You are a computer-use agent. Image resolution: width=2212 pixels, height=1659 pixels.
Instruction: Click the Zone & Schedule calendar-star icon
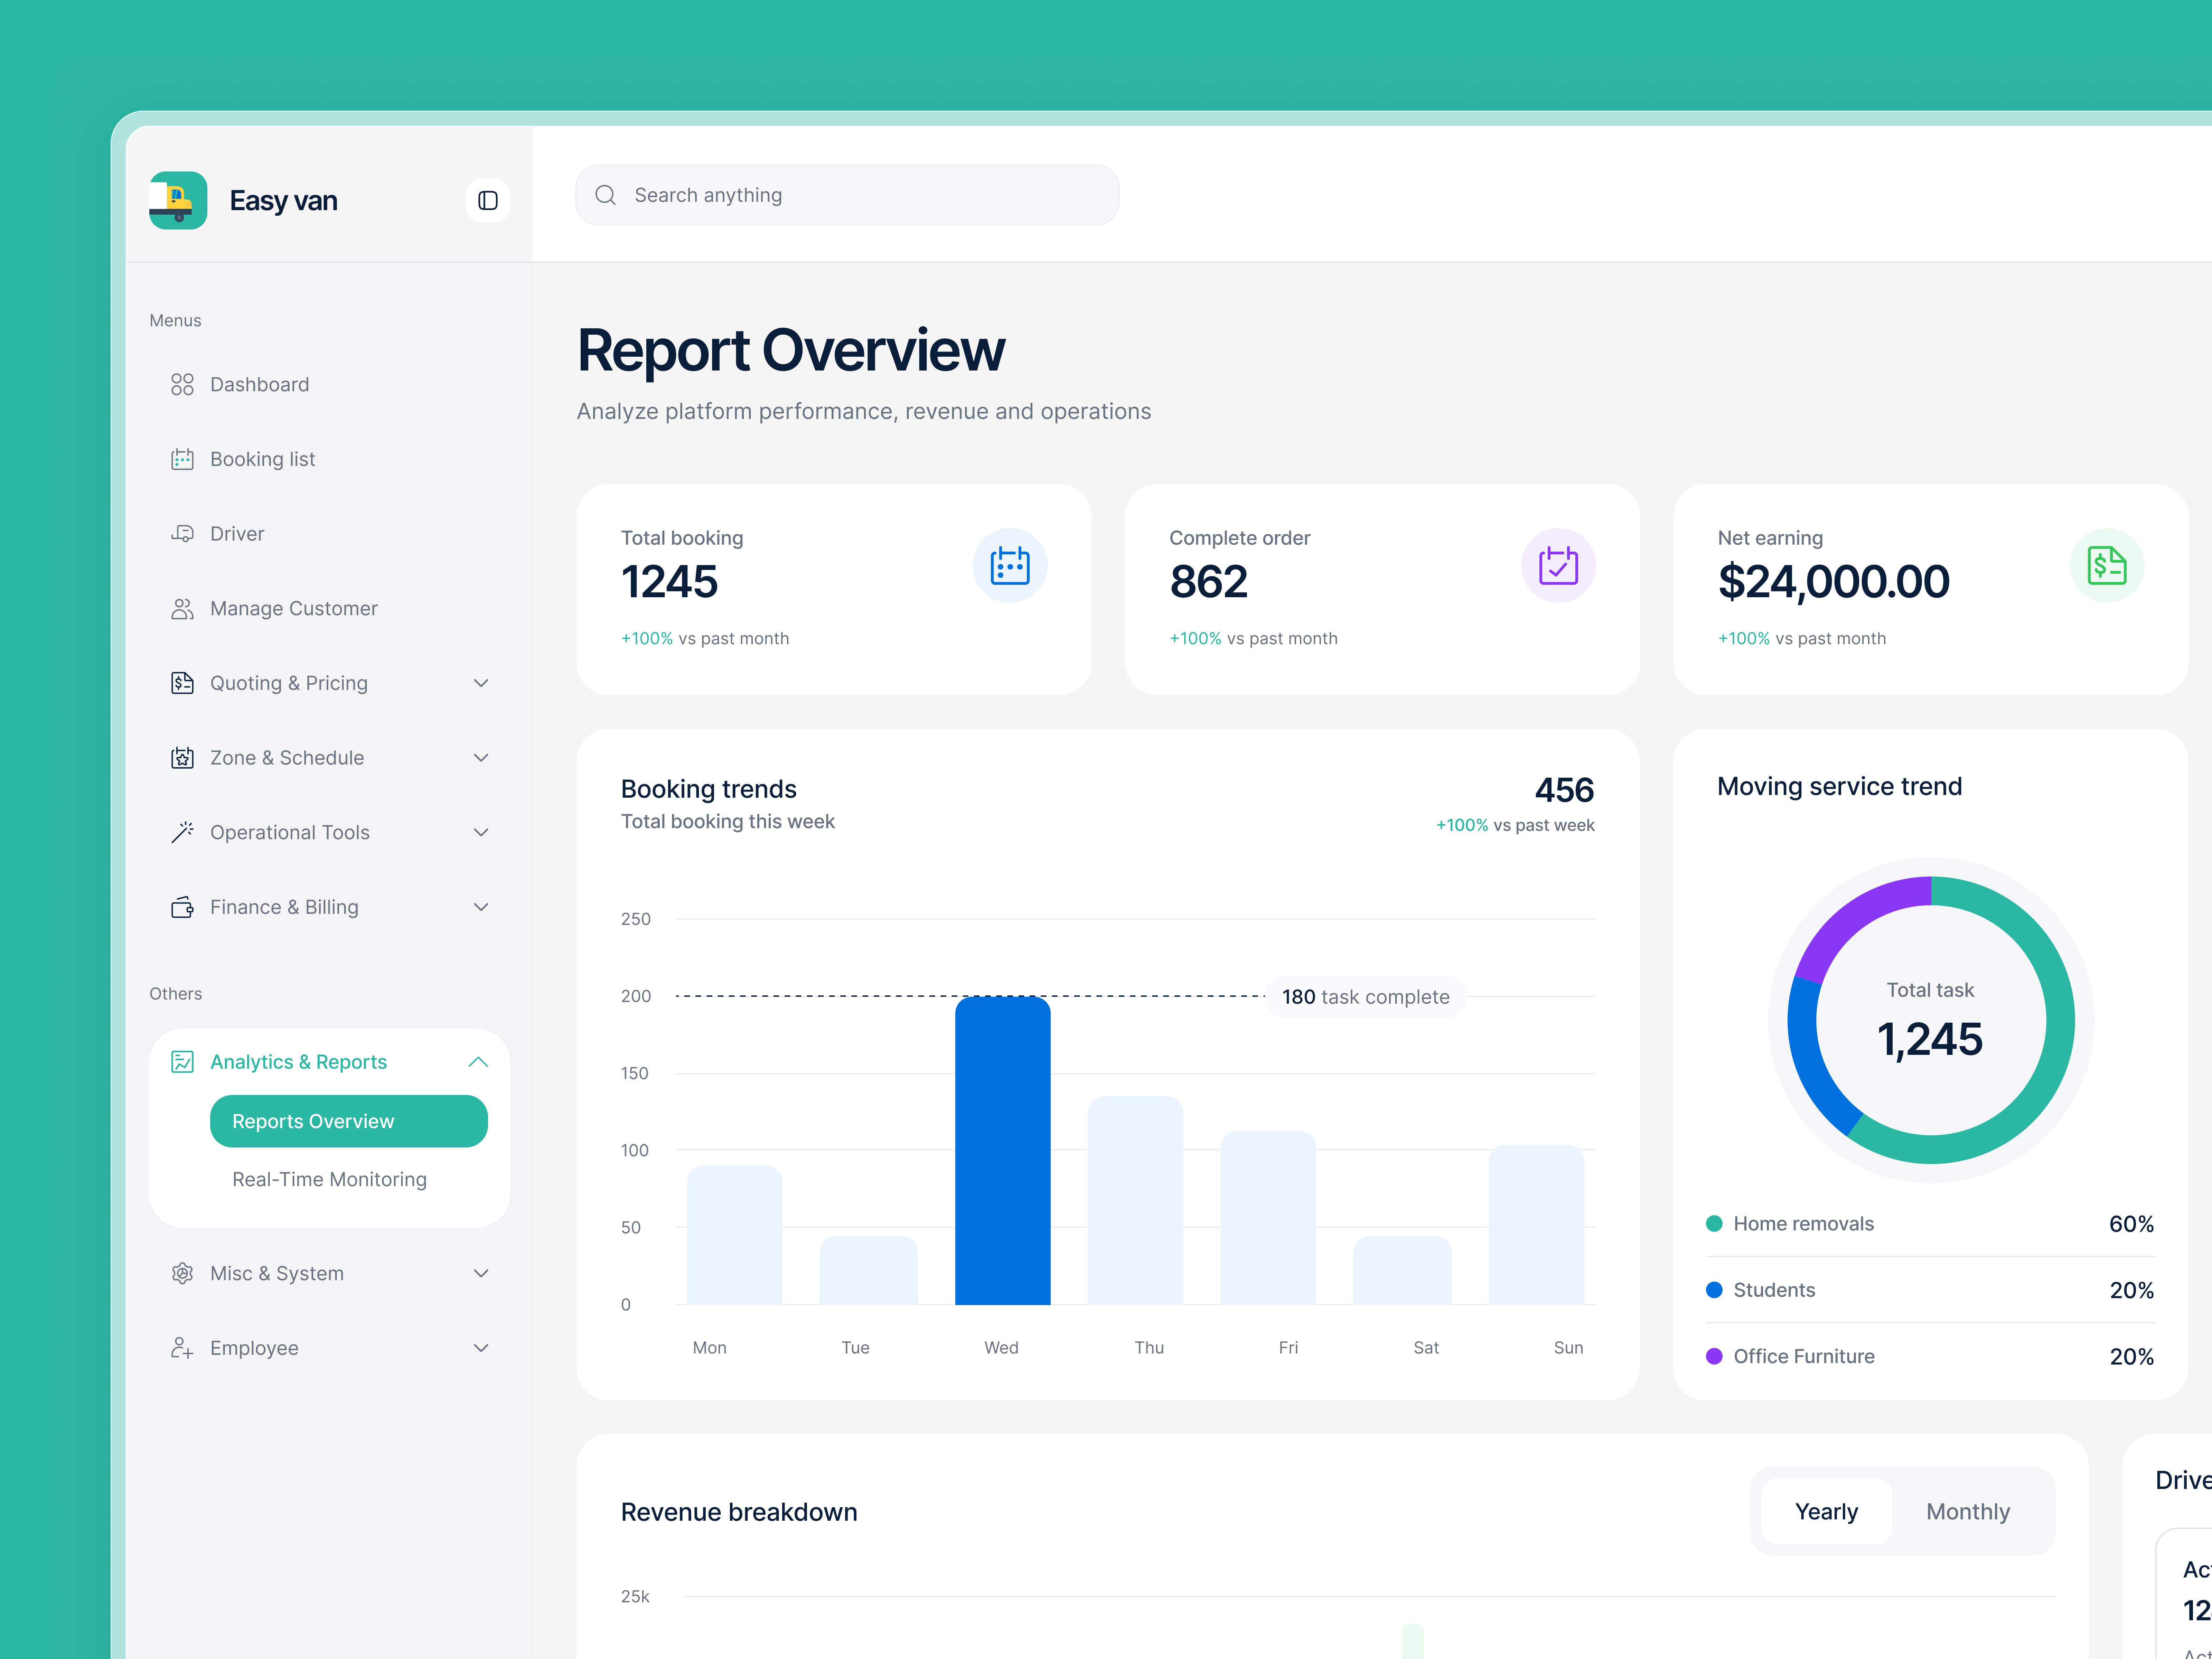pyautogui.click(x=182, y=758)
